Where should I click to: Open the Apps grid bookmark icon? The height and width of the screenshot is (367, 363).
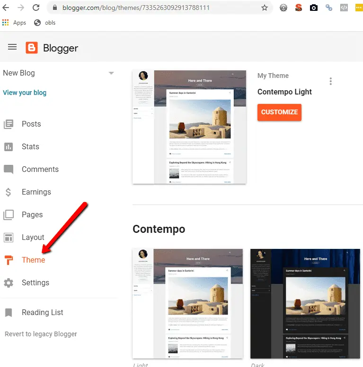point(5,23)
